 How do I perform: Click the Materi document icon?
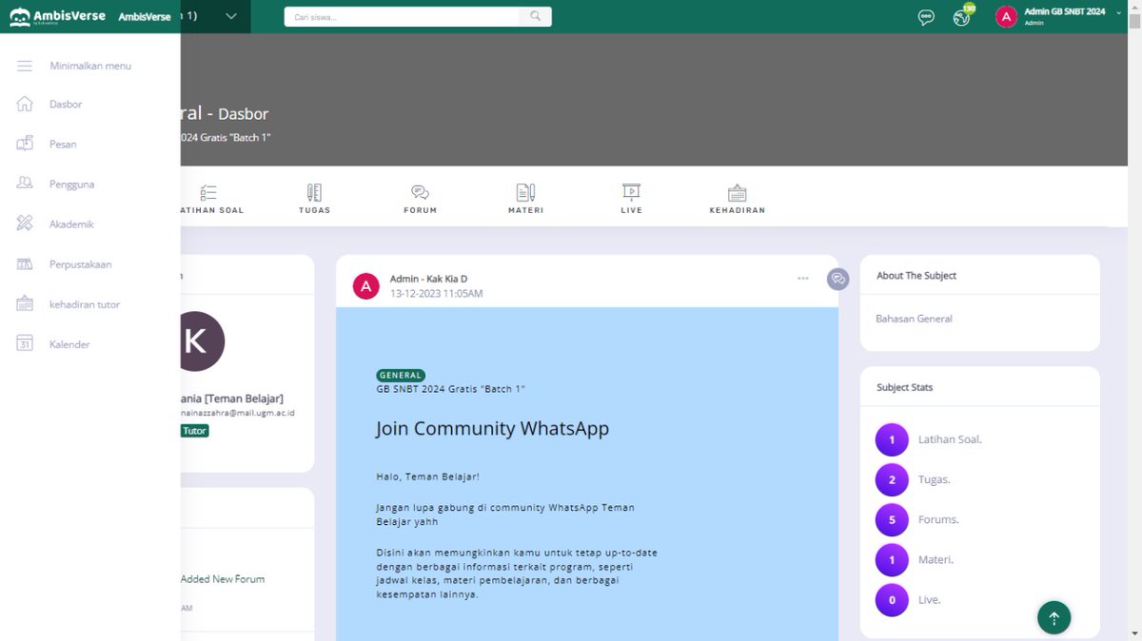[x=525, y=192]
